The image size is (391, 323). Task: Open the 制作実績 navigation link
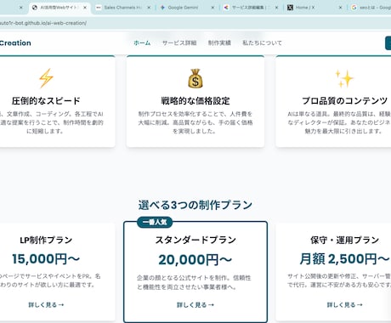click(219, 43)
